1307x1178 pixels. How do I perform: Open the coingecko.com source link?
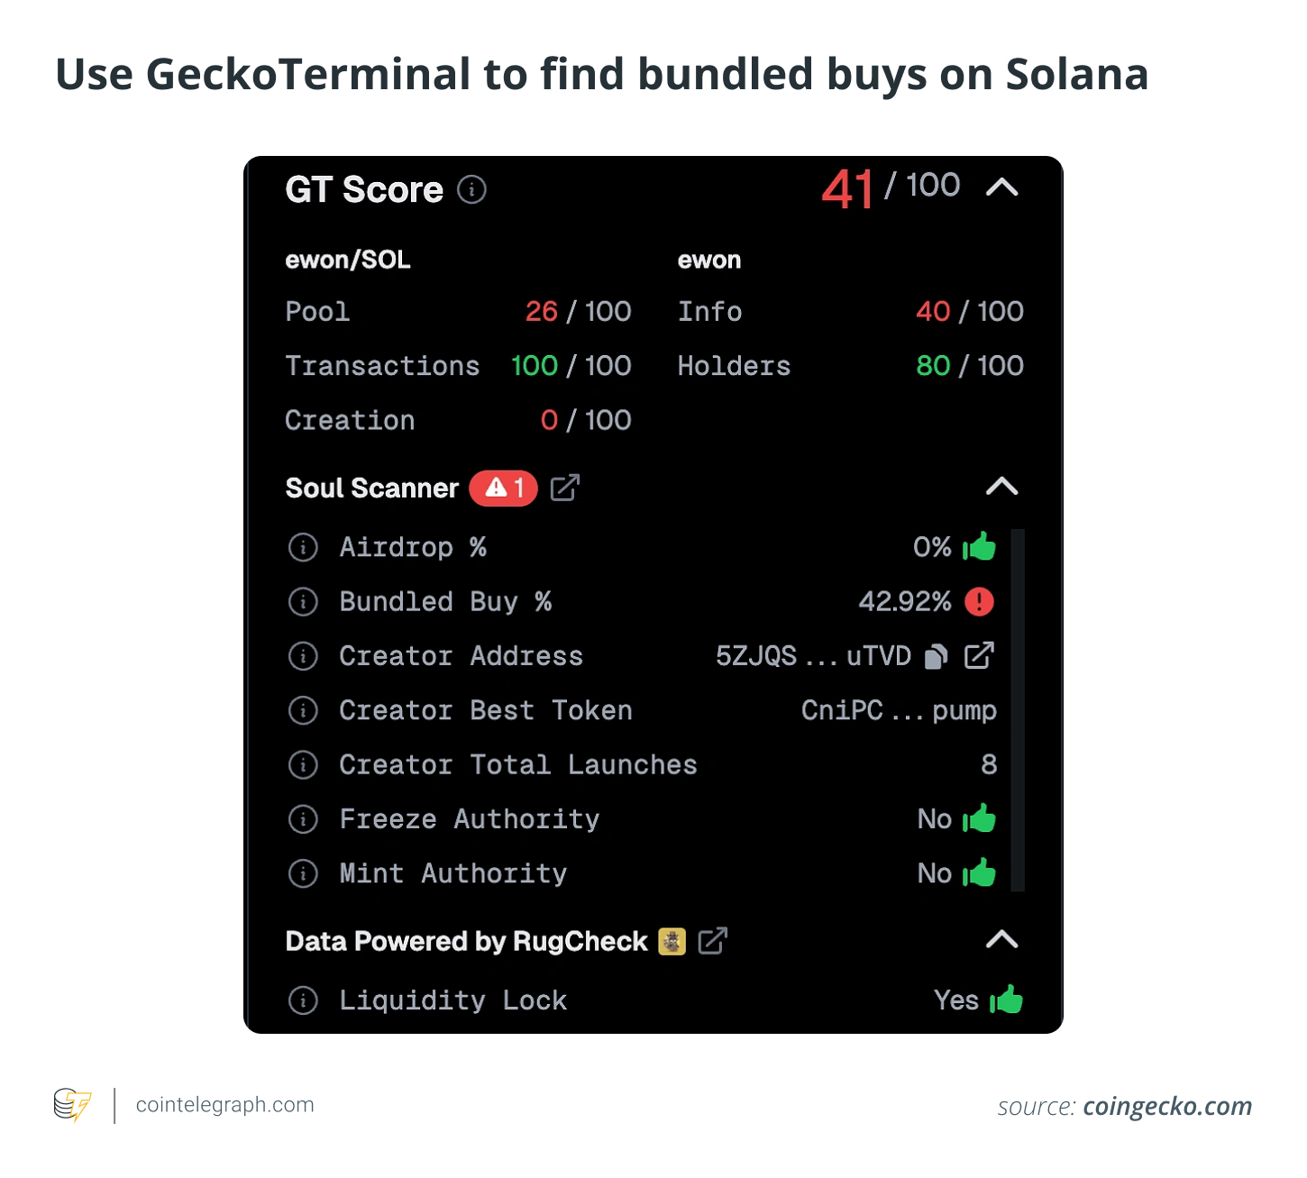[1167, 1106]
